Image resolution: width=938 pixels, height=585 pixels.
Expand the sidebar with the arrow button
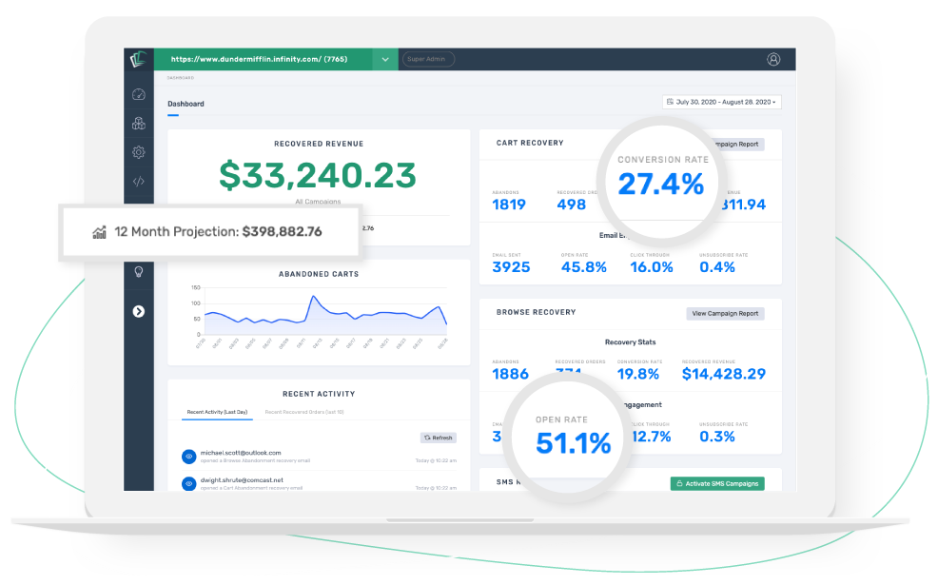coord(139,311)
